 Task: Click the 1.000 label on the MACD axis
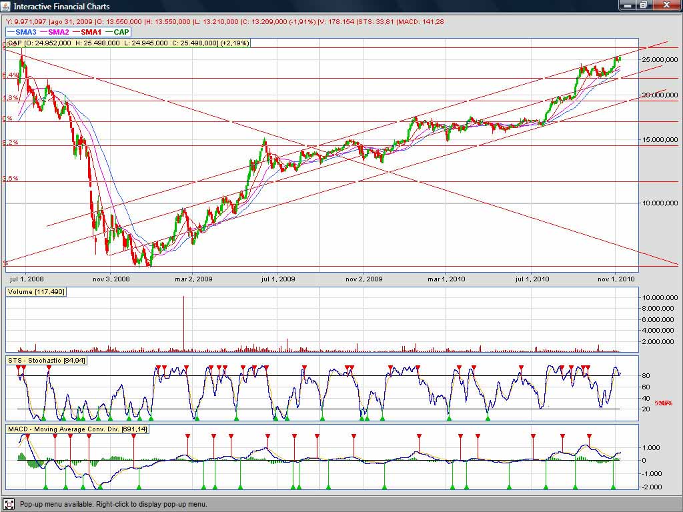coord(652,447)
